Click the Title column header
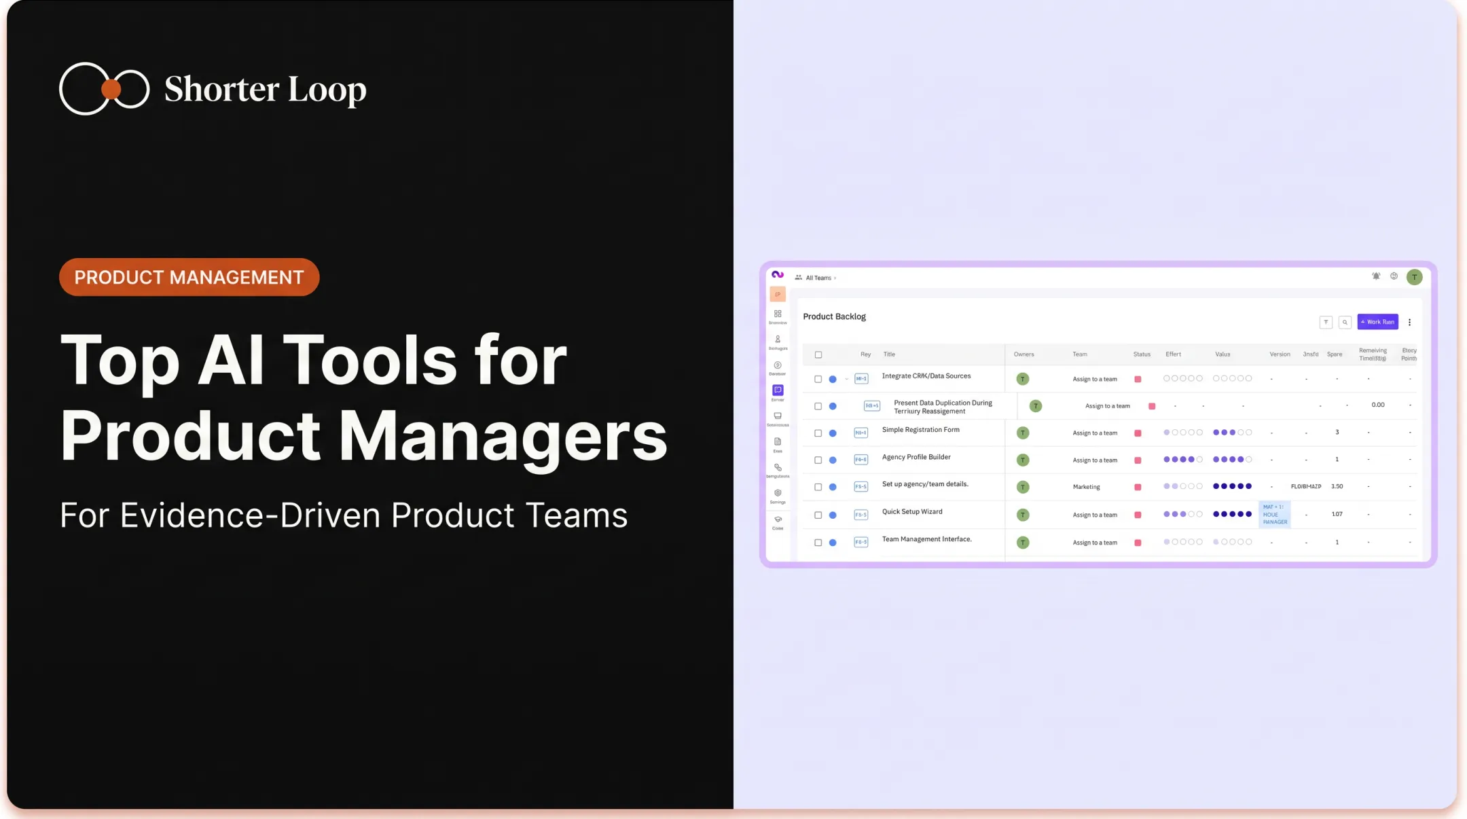The width and height of the screenshot is (1467, 819). [x=889, y=354]
